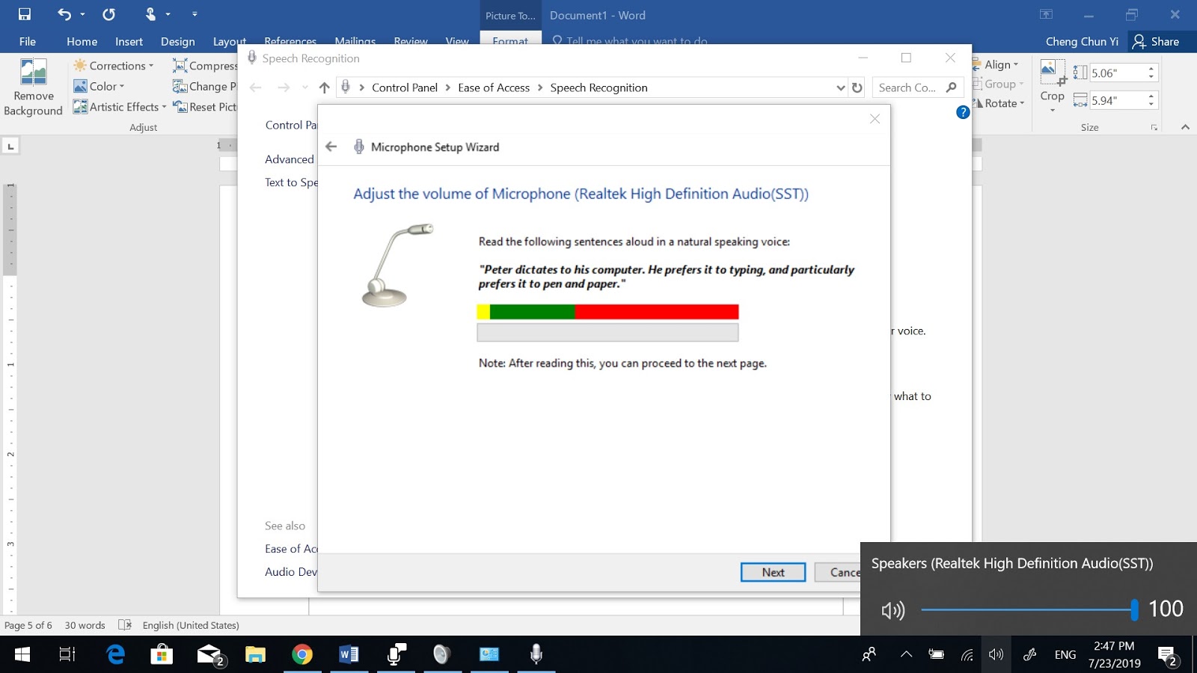1197x673 pixels.
Task: Open the Windows Start menu
Action: (x=22, y=654)
